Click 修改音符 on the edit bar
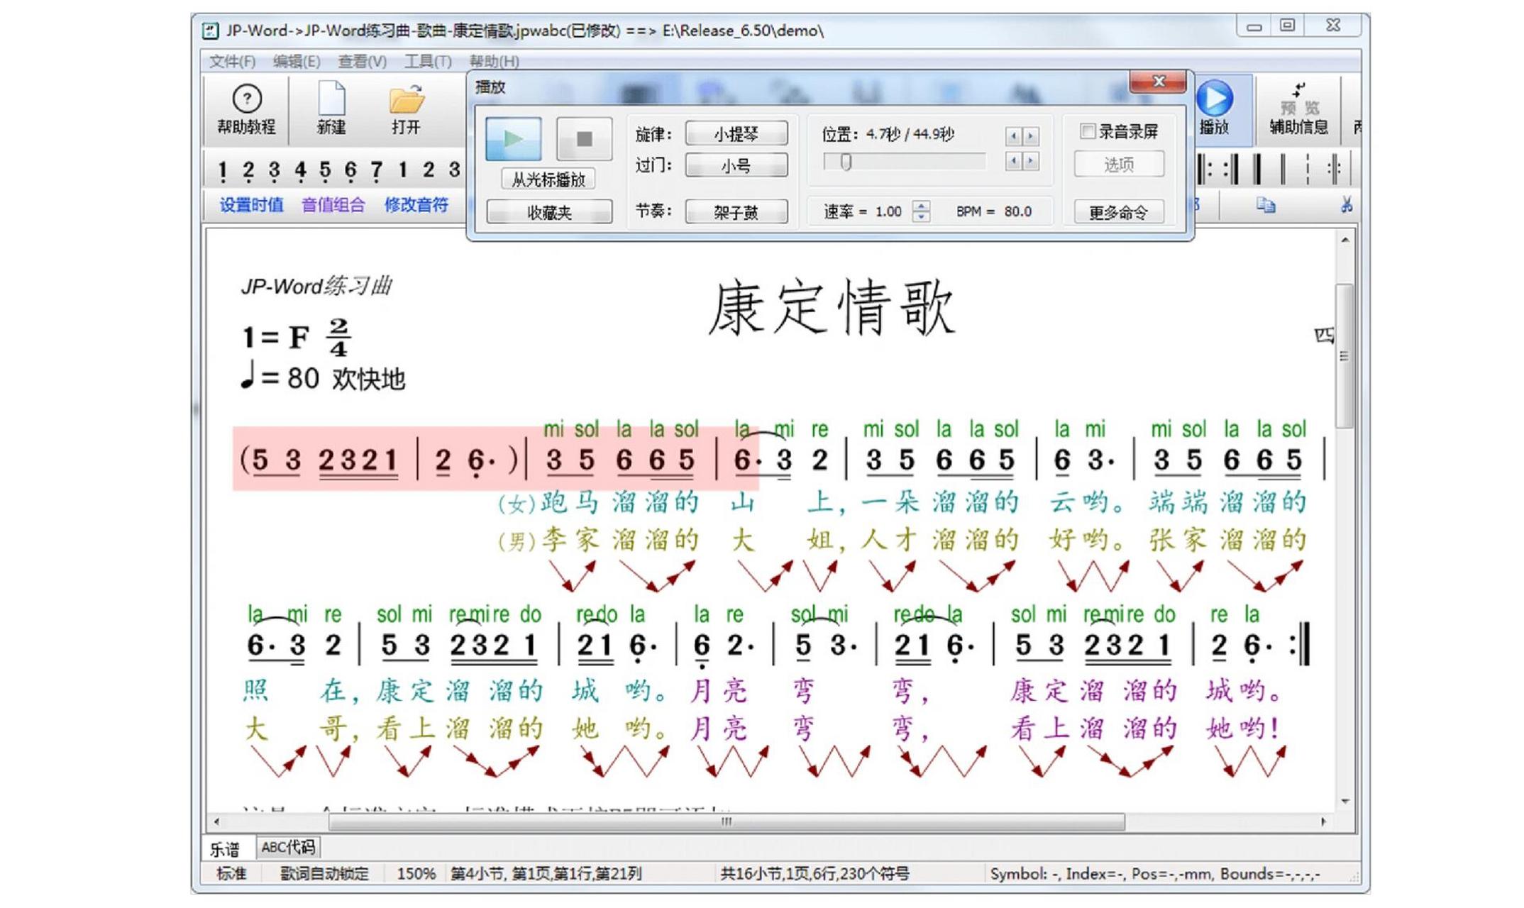This screenshot has height=908, width=1524. (x=416, y=204)
